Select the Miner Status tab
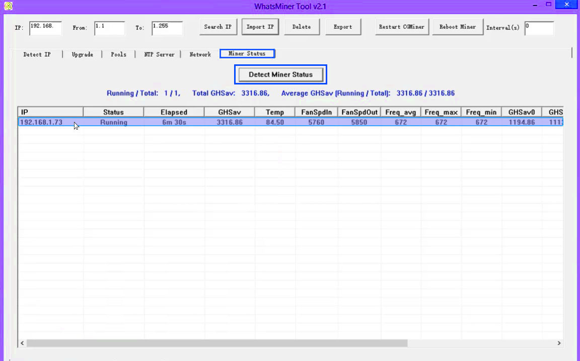580x361 pixels. click(247, 54)
